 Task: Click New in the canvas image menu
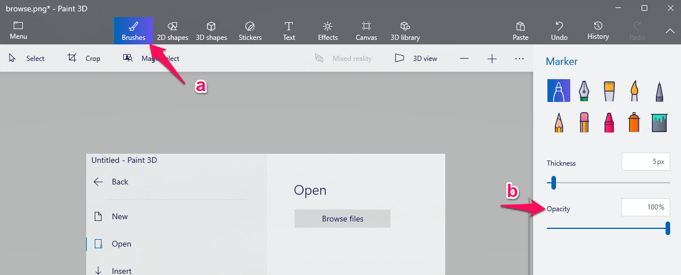point(111,216)
